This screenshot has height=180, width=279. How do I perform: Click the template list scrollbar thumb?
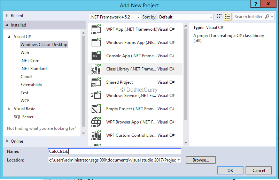186,74
